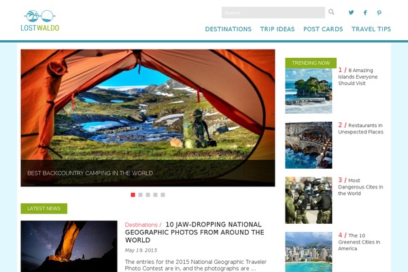Select the third slideshow dot
The width and height of the screenshot is (408, 272).
coord(148,194)
